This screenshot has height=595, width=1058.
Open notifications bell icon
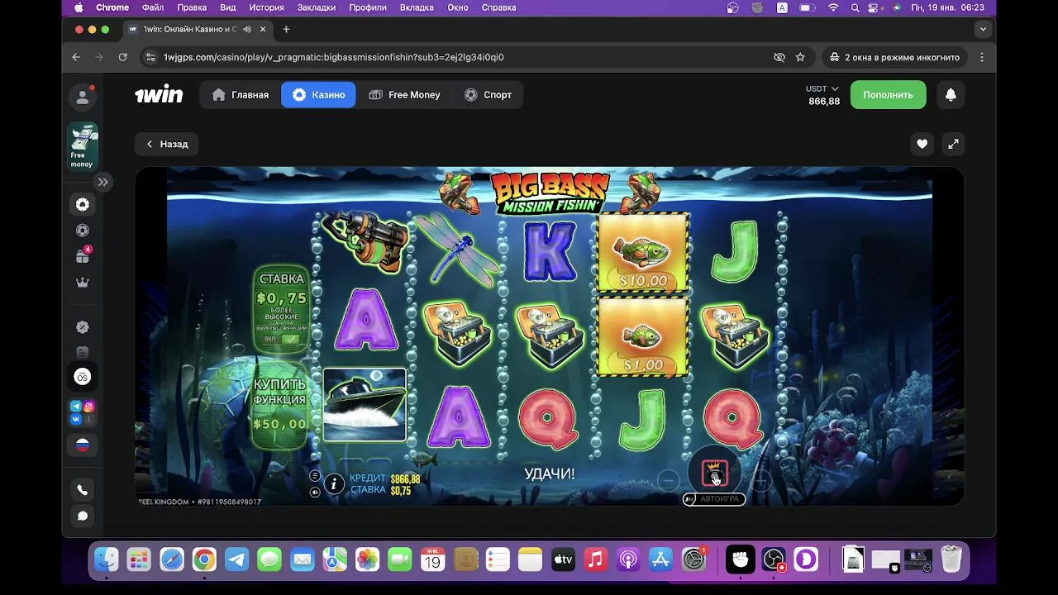[951, 95]
